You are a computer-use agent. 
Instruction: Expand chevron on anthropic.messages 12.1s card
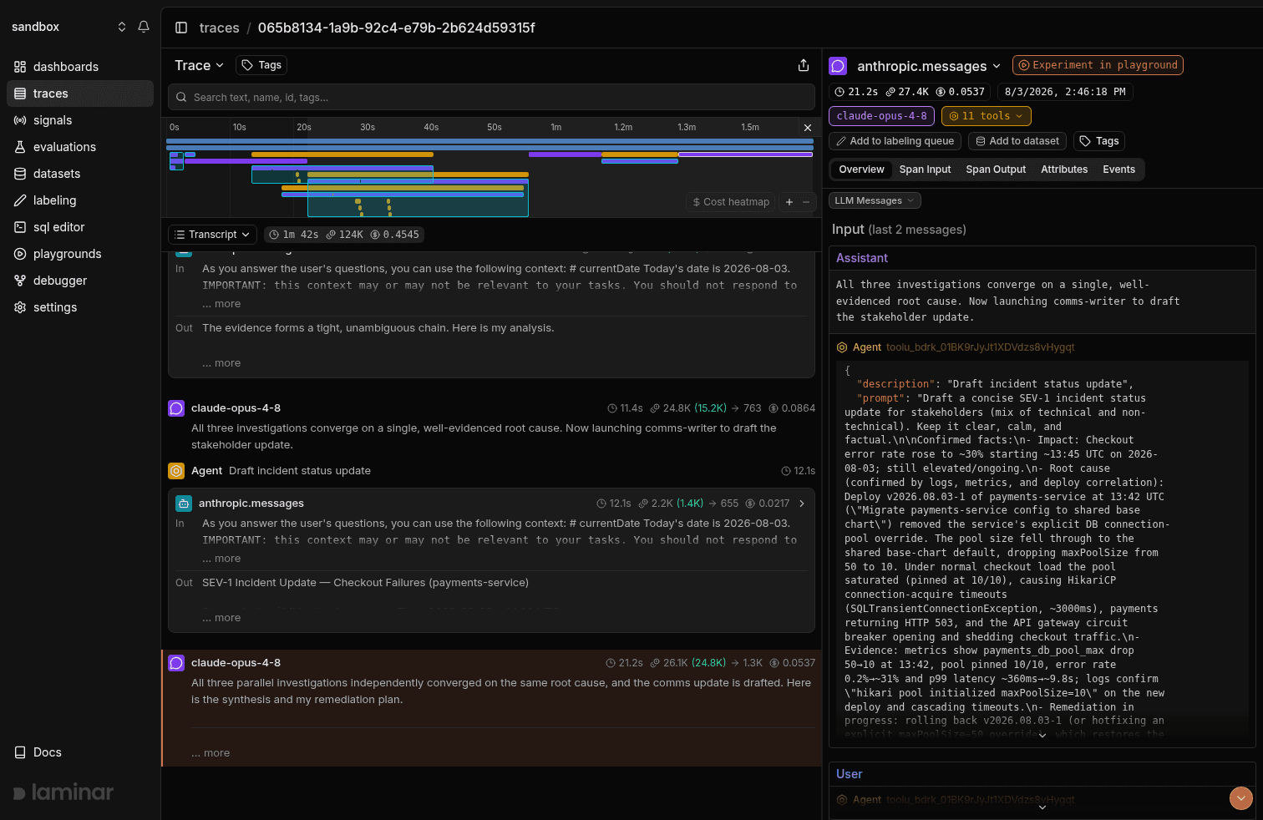(x=802, y=504)
